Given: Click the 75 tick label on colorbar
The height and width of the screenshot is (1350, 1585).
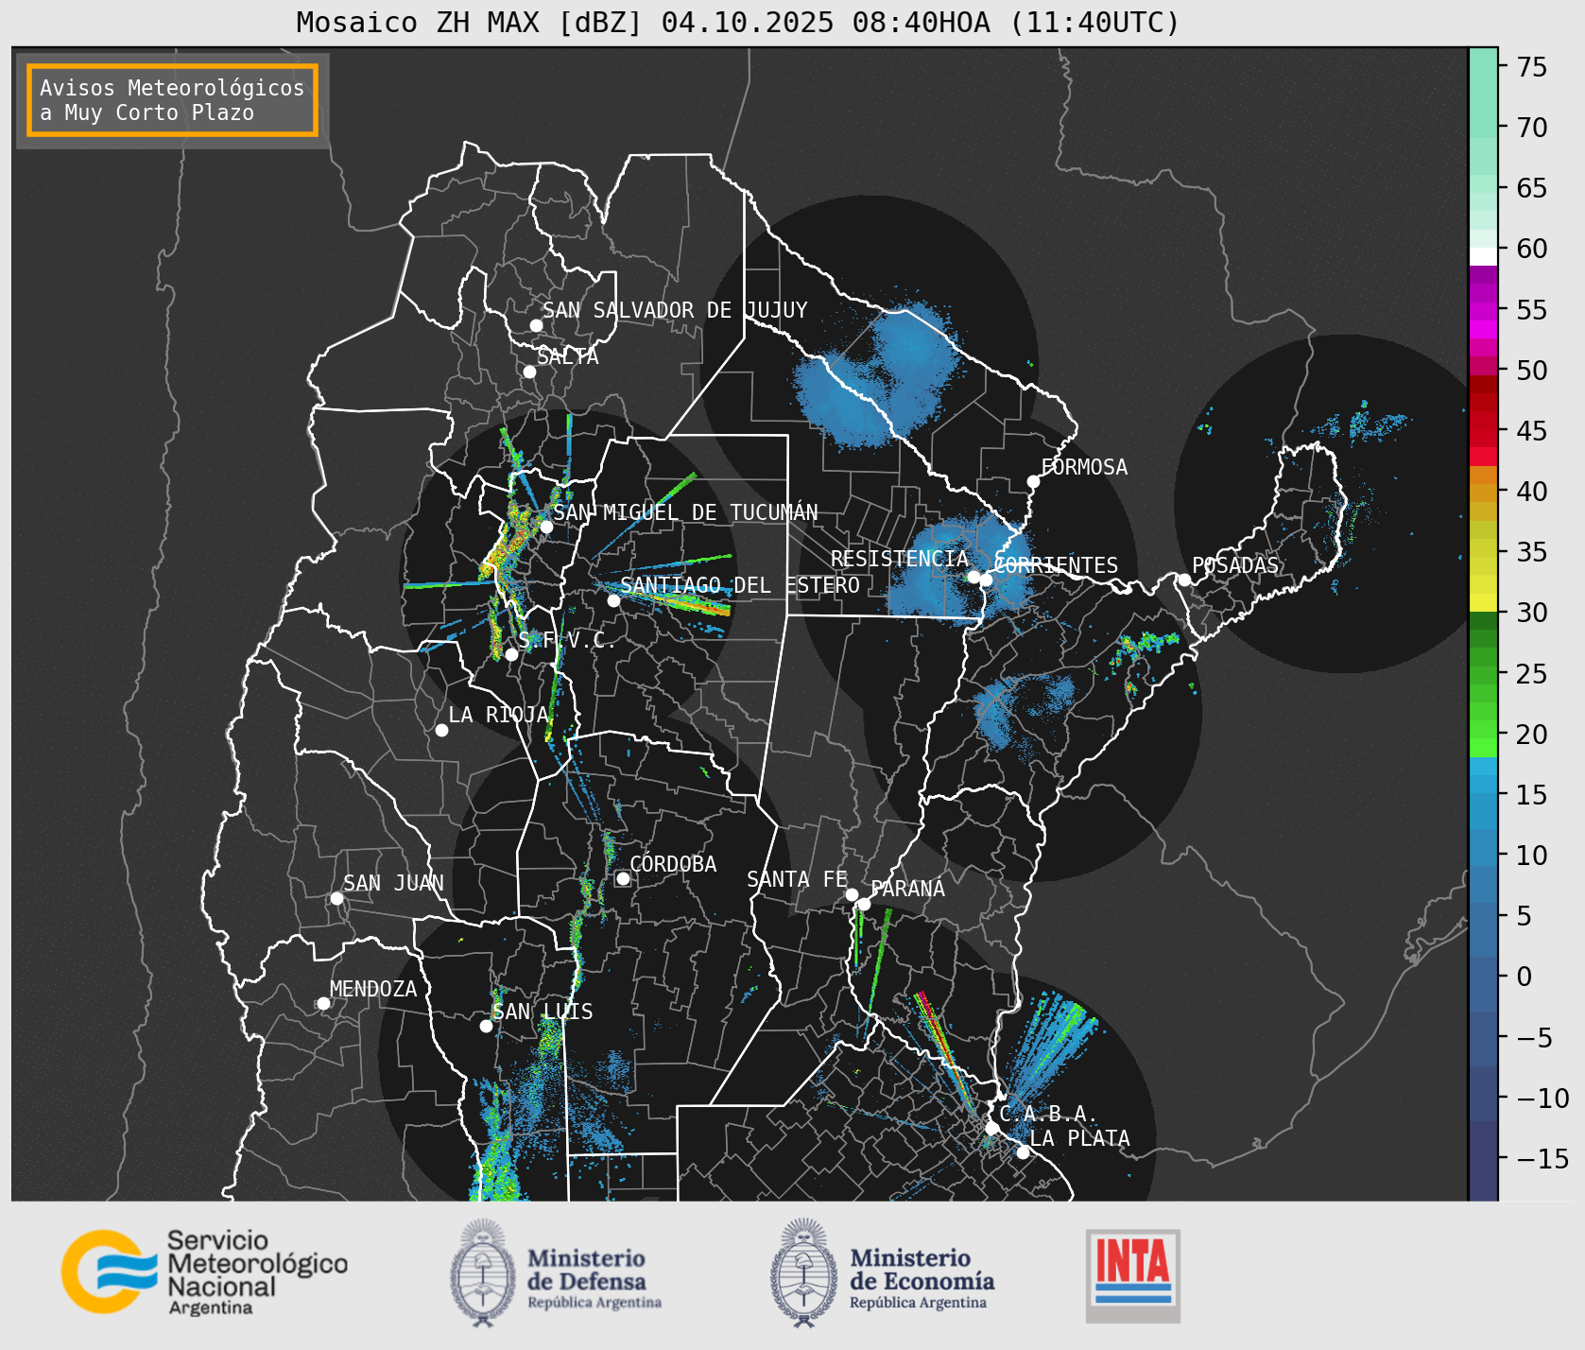Looking at the screenshot, I should 1532,66.
